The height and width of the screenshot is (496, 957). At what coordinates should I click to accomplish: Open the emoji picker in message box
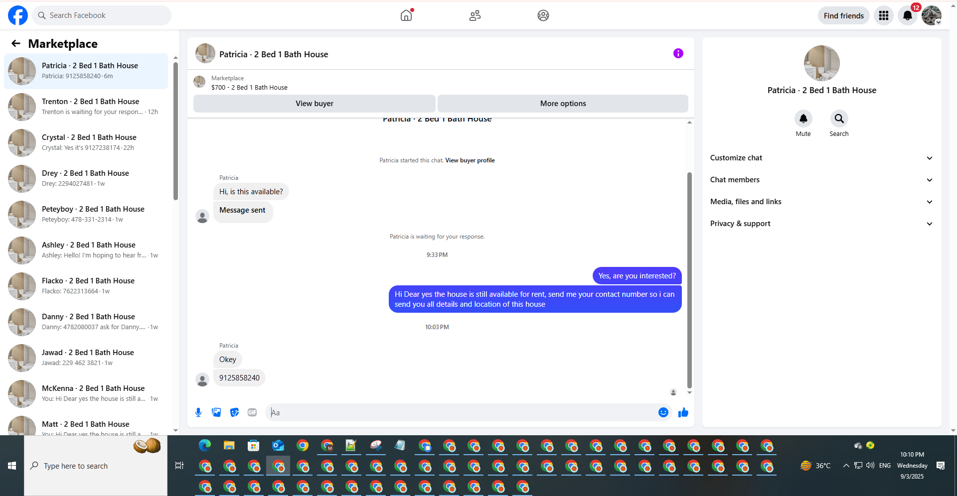pos(663,412)
